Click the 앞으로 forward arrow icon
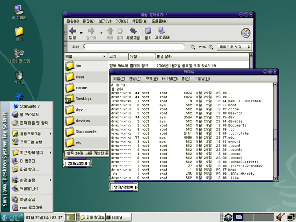Image resolution: width=296 pixels, height=222 pixels. click(x=91, y=31)
